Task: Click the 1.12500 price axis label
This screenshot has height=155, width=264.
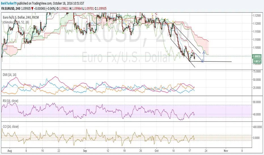Action: coord(257,15)
